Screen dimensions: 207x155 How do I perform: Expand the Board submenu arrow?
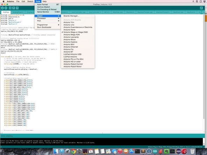point(59,16)
